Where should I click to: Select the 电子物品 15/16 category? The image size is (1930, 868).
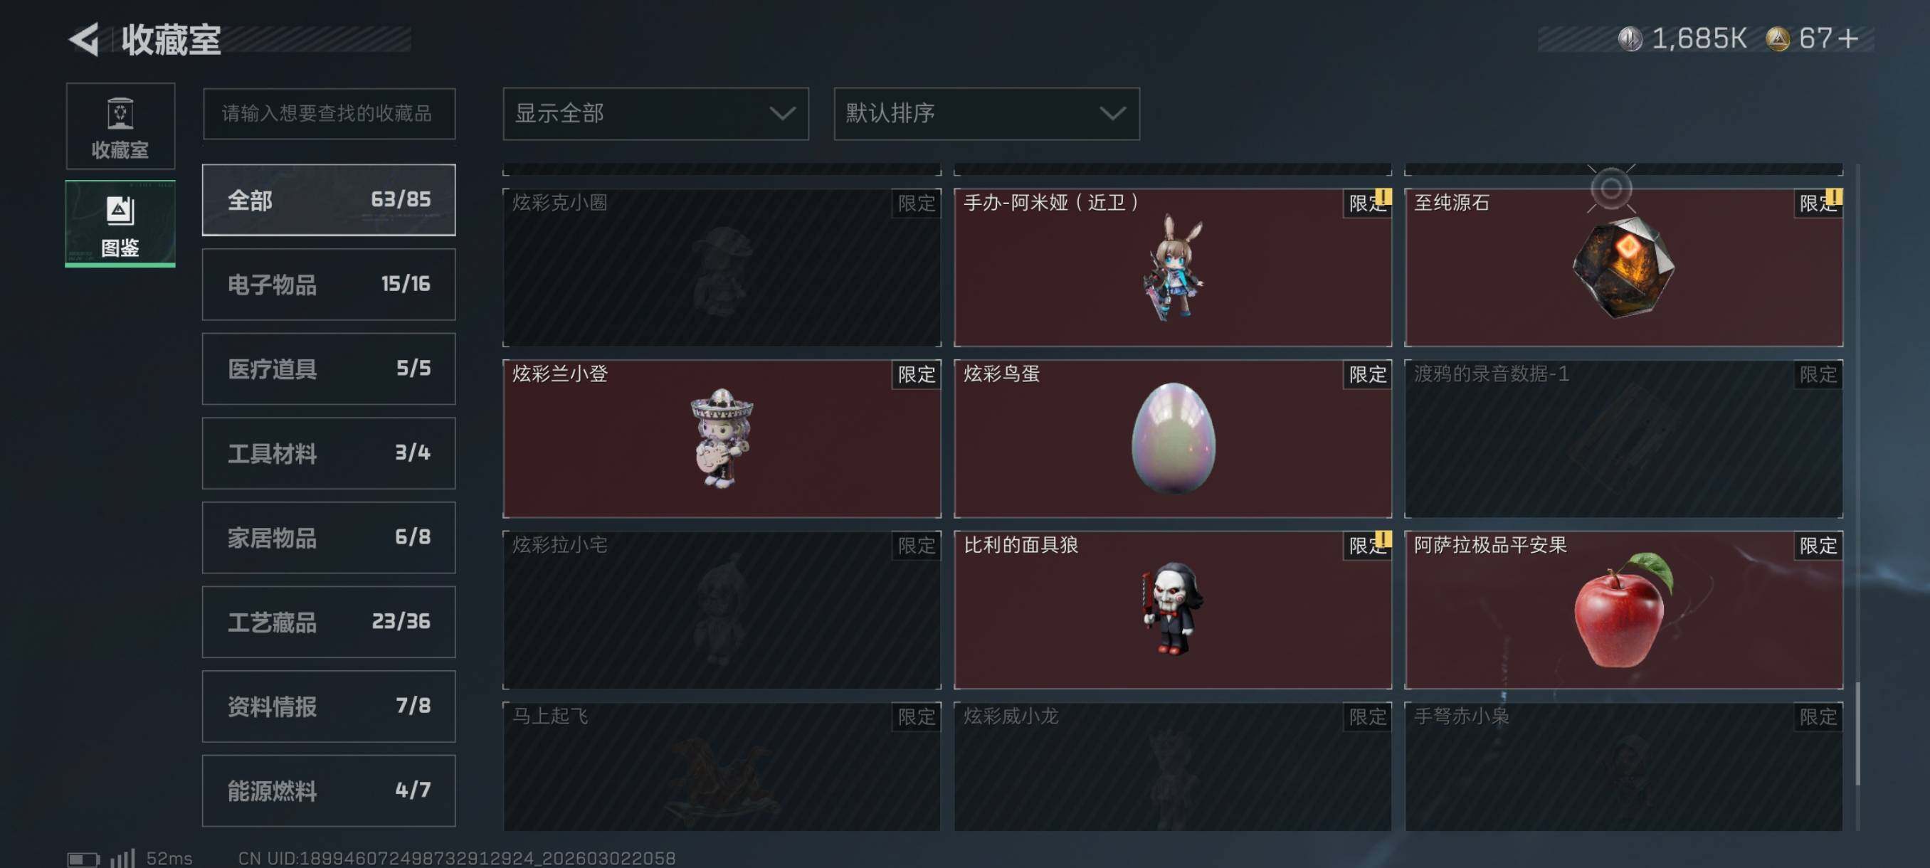click(328, 285)
